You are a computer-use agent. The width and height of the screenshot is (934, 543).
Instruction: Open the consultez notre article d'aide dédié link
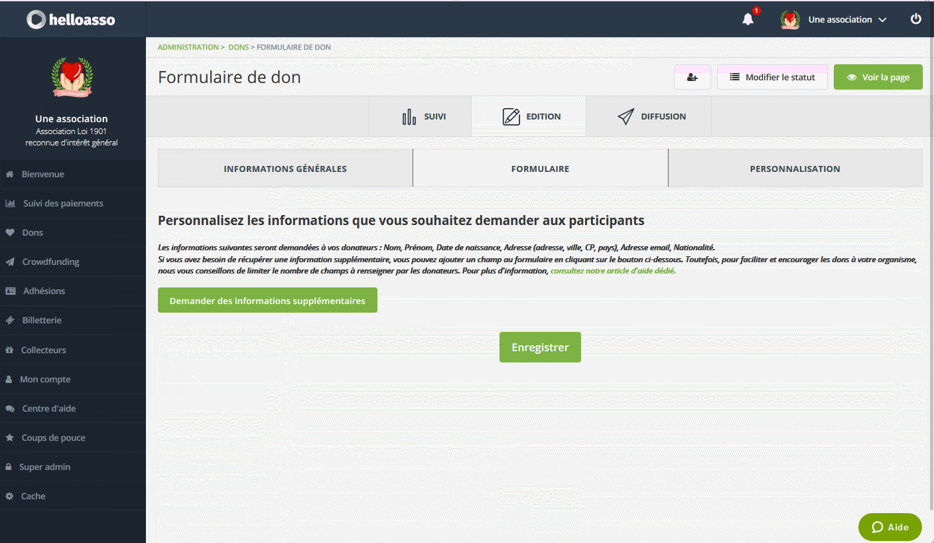tap(613, 271)
